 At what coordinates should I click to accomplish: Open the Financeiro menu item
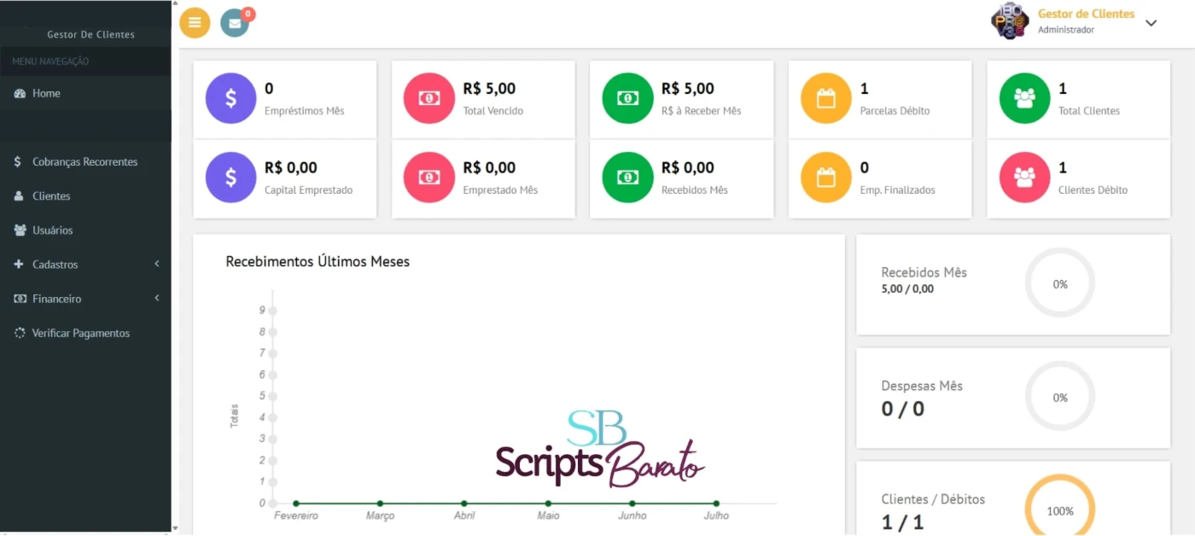pos(85,299)
